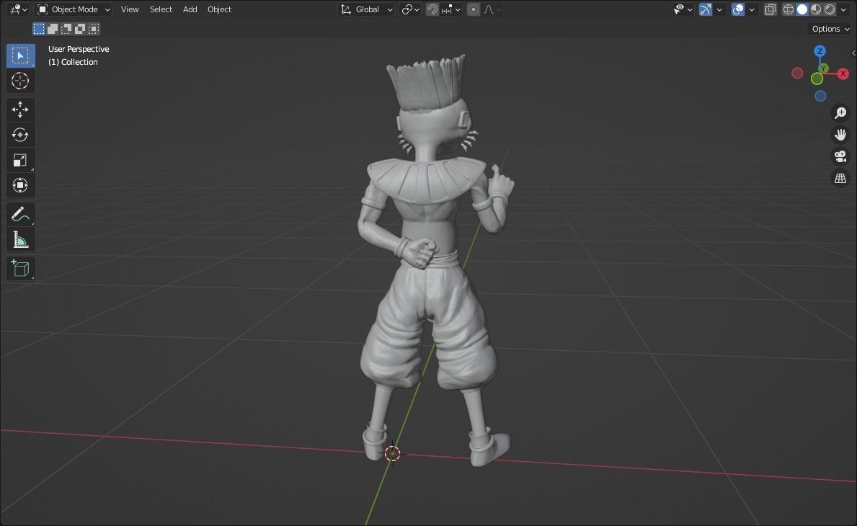The width and height of the screenshot is (857, 526).
Task: Open the Object Mode dropdown
Action: (74, 9)
